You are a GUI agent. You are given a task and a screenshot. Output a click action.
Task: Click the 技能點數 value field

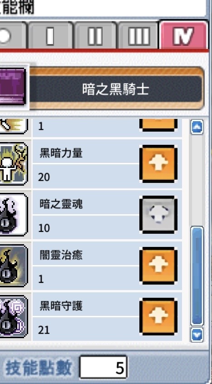[x=104, y=367]
